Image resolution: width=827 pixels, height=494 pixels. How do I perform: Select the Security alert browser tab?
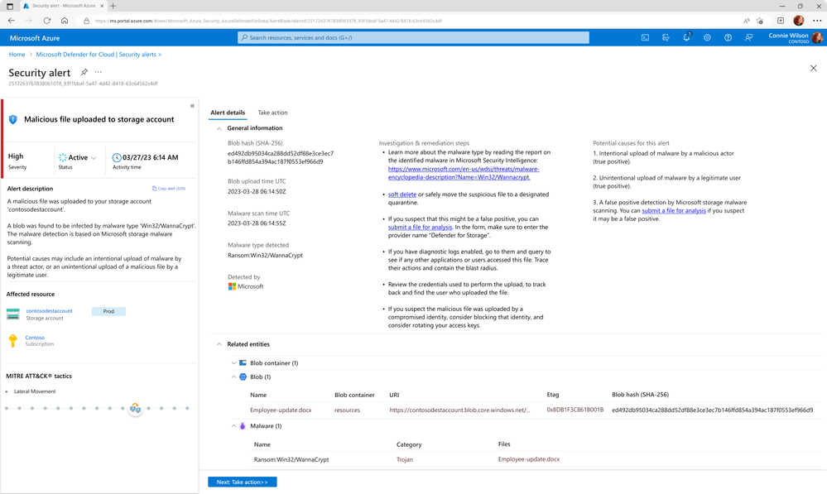click(x=63, y=6)
